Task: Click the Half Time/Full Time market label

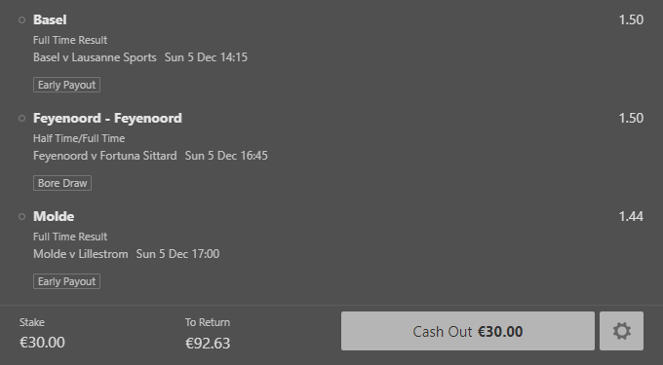Action: coord(79,138)
